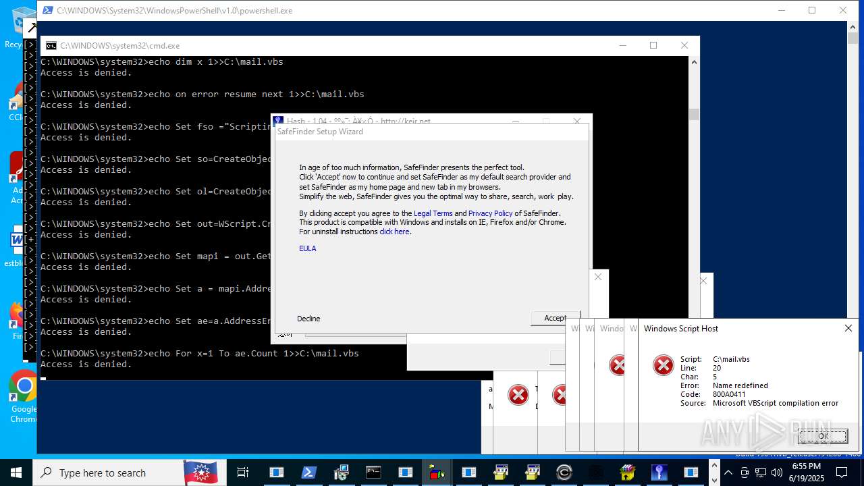The width and height of the screenshot is (864, 486).
Task: Close the front Windows Script Host dialog
Action: tap(848, 328)
